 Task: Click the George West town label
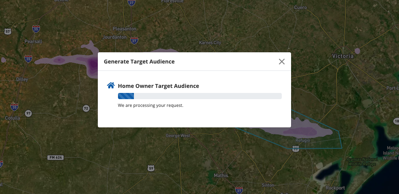coord(178,136)
